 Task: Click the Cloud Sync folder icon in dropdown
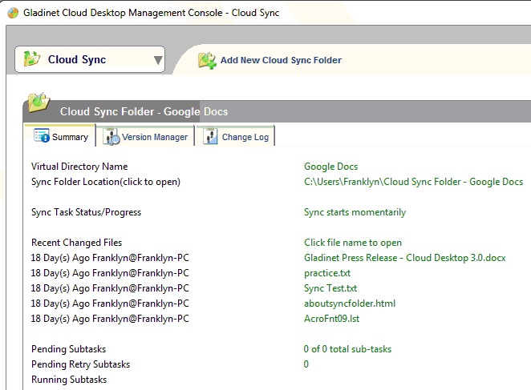32,58
